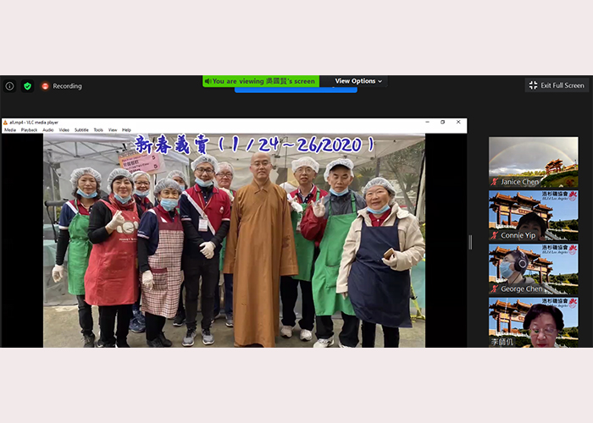
Task: Open the VLC Help menu
Action: click(x=126, y=130)
